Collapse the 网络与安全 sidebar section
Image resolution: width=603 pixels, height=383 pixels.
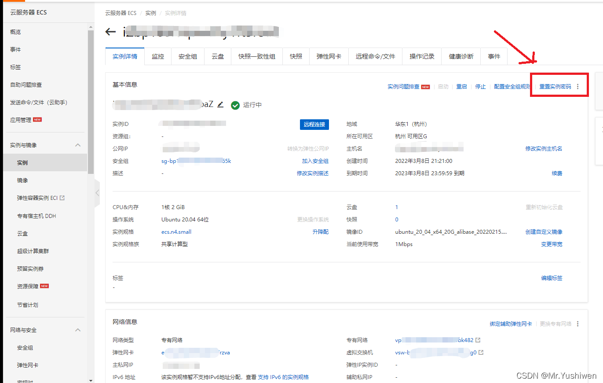point(78,330)
